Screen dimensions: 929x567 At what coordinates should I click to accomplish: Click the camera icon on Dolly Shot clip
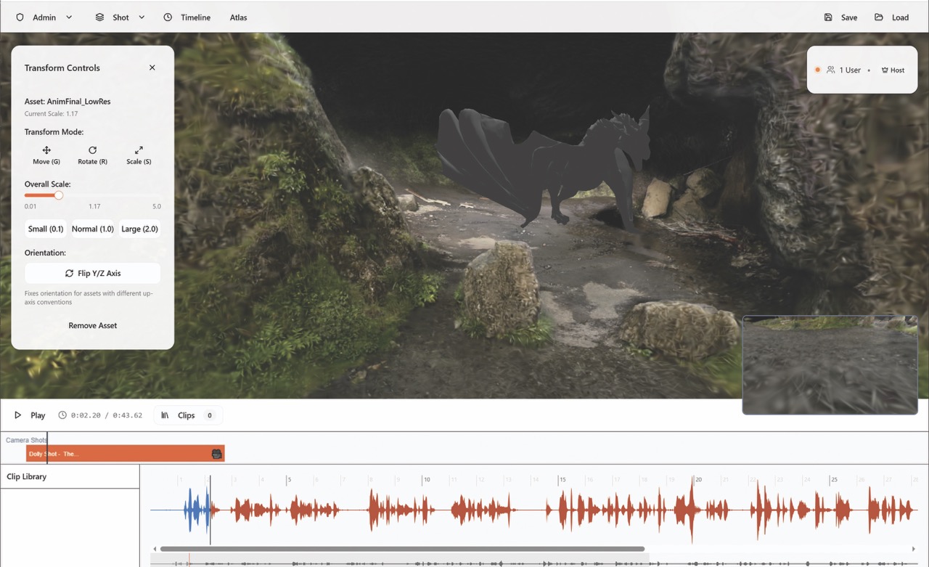point(216,454)
